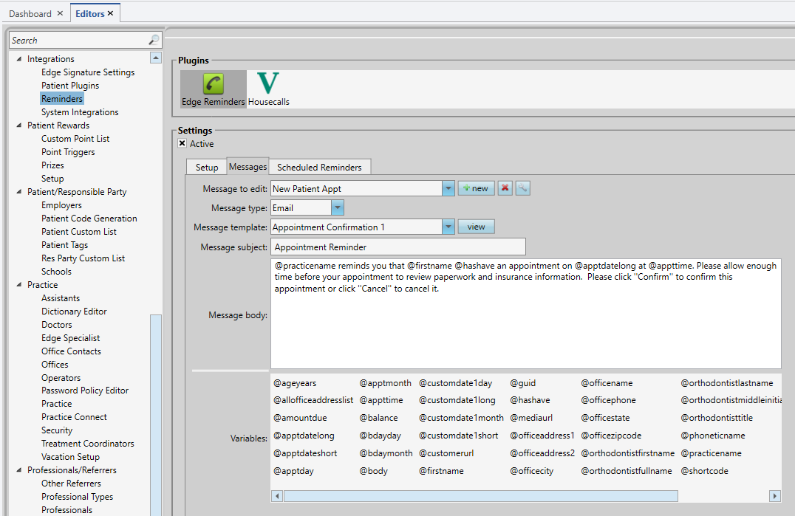Click the @hashave variable in the list
The image size is (795, 516).
click(530, 400)
